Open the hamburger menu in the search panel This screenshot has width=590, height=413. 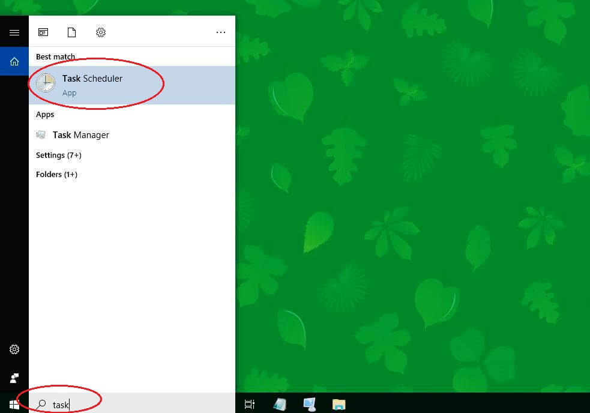(x=14, y=33)
